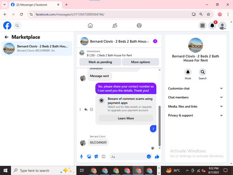The image size is (233, 175).
Task: Expand Chat members section
Action: pos(195,98)
